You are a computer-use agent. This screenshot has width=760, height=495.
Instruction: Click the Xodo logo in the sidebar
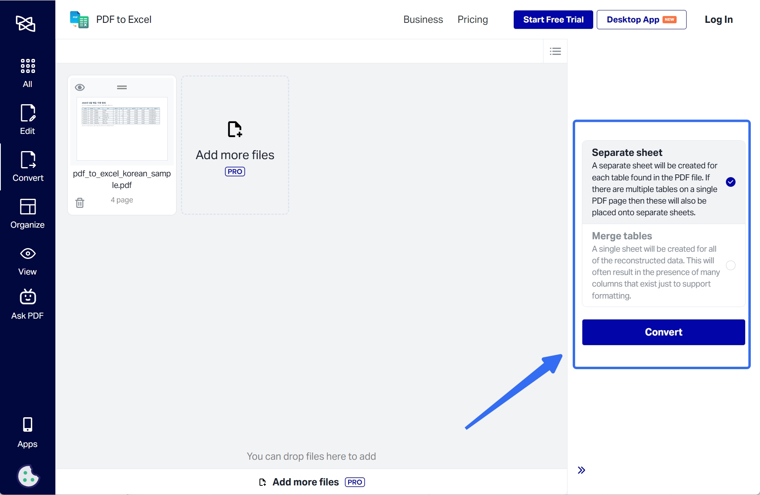coord(26,24)
